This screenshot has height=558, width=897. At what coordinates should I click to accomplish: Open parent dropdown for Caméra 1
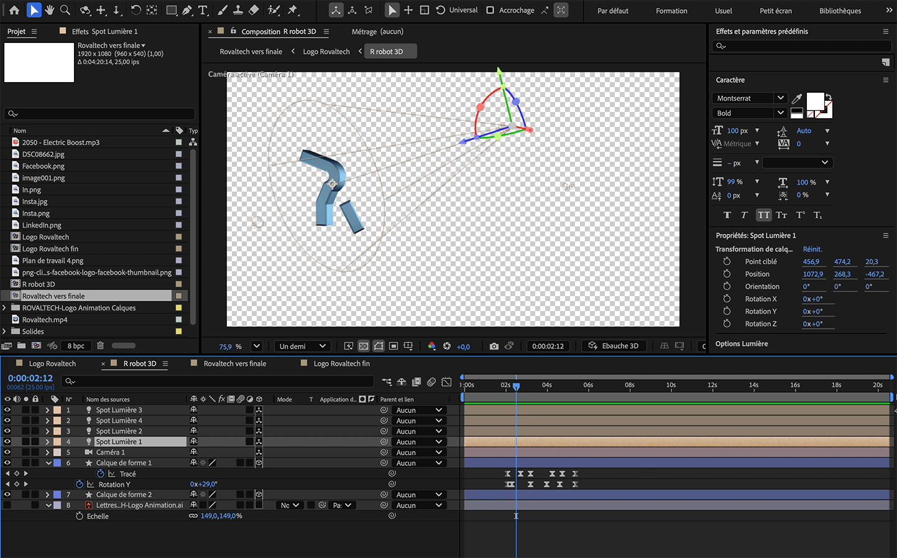pos(419,452)
